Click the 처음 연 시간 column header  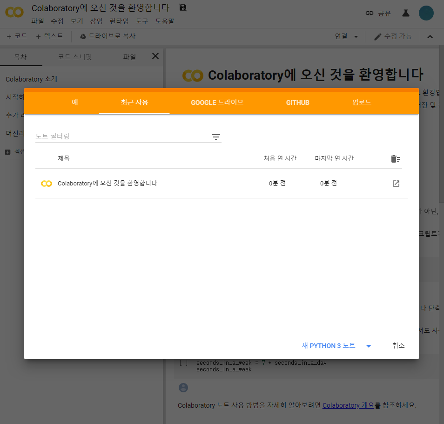tap(280, 158)
